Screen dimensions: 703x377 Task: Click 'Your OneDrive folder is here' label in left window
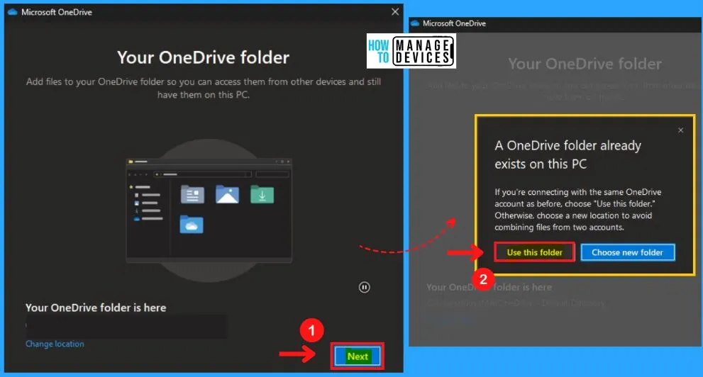[96, 308]
